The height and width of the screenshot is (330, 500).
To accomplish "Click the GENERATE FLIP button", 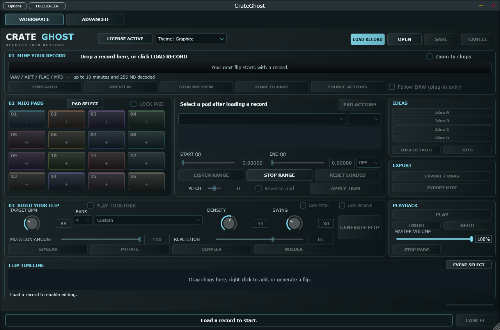I will 360,227.
